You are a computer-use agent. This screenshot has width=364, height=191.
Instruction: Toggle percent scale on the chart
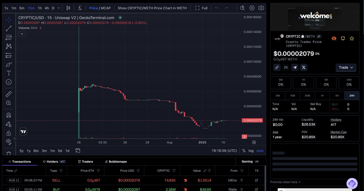tap(244, 151)
